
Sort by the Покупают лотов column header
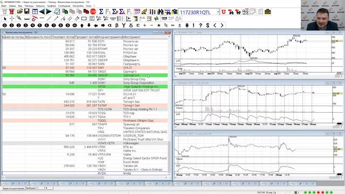[63, 37]
